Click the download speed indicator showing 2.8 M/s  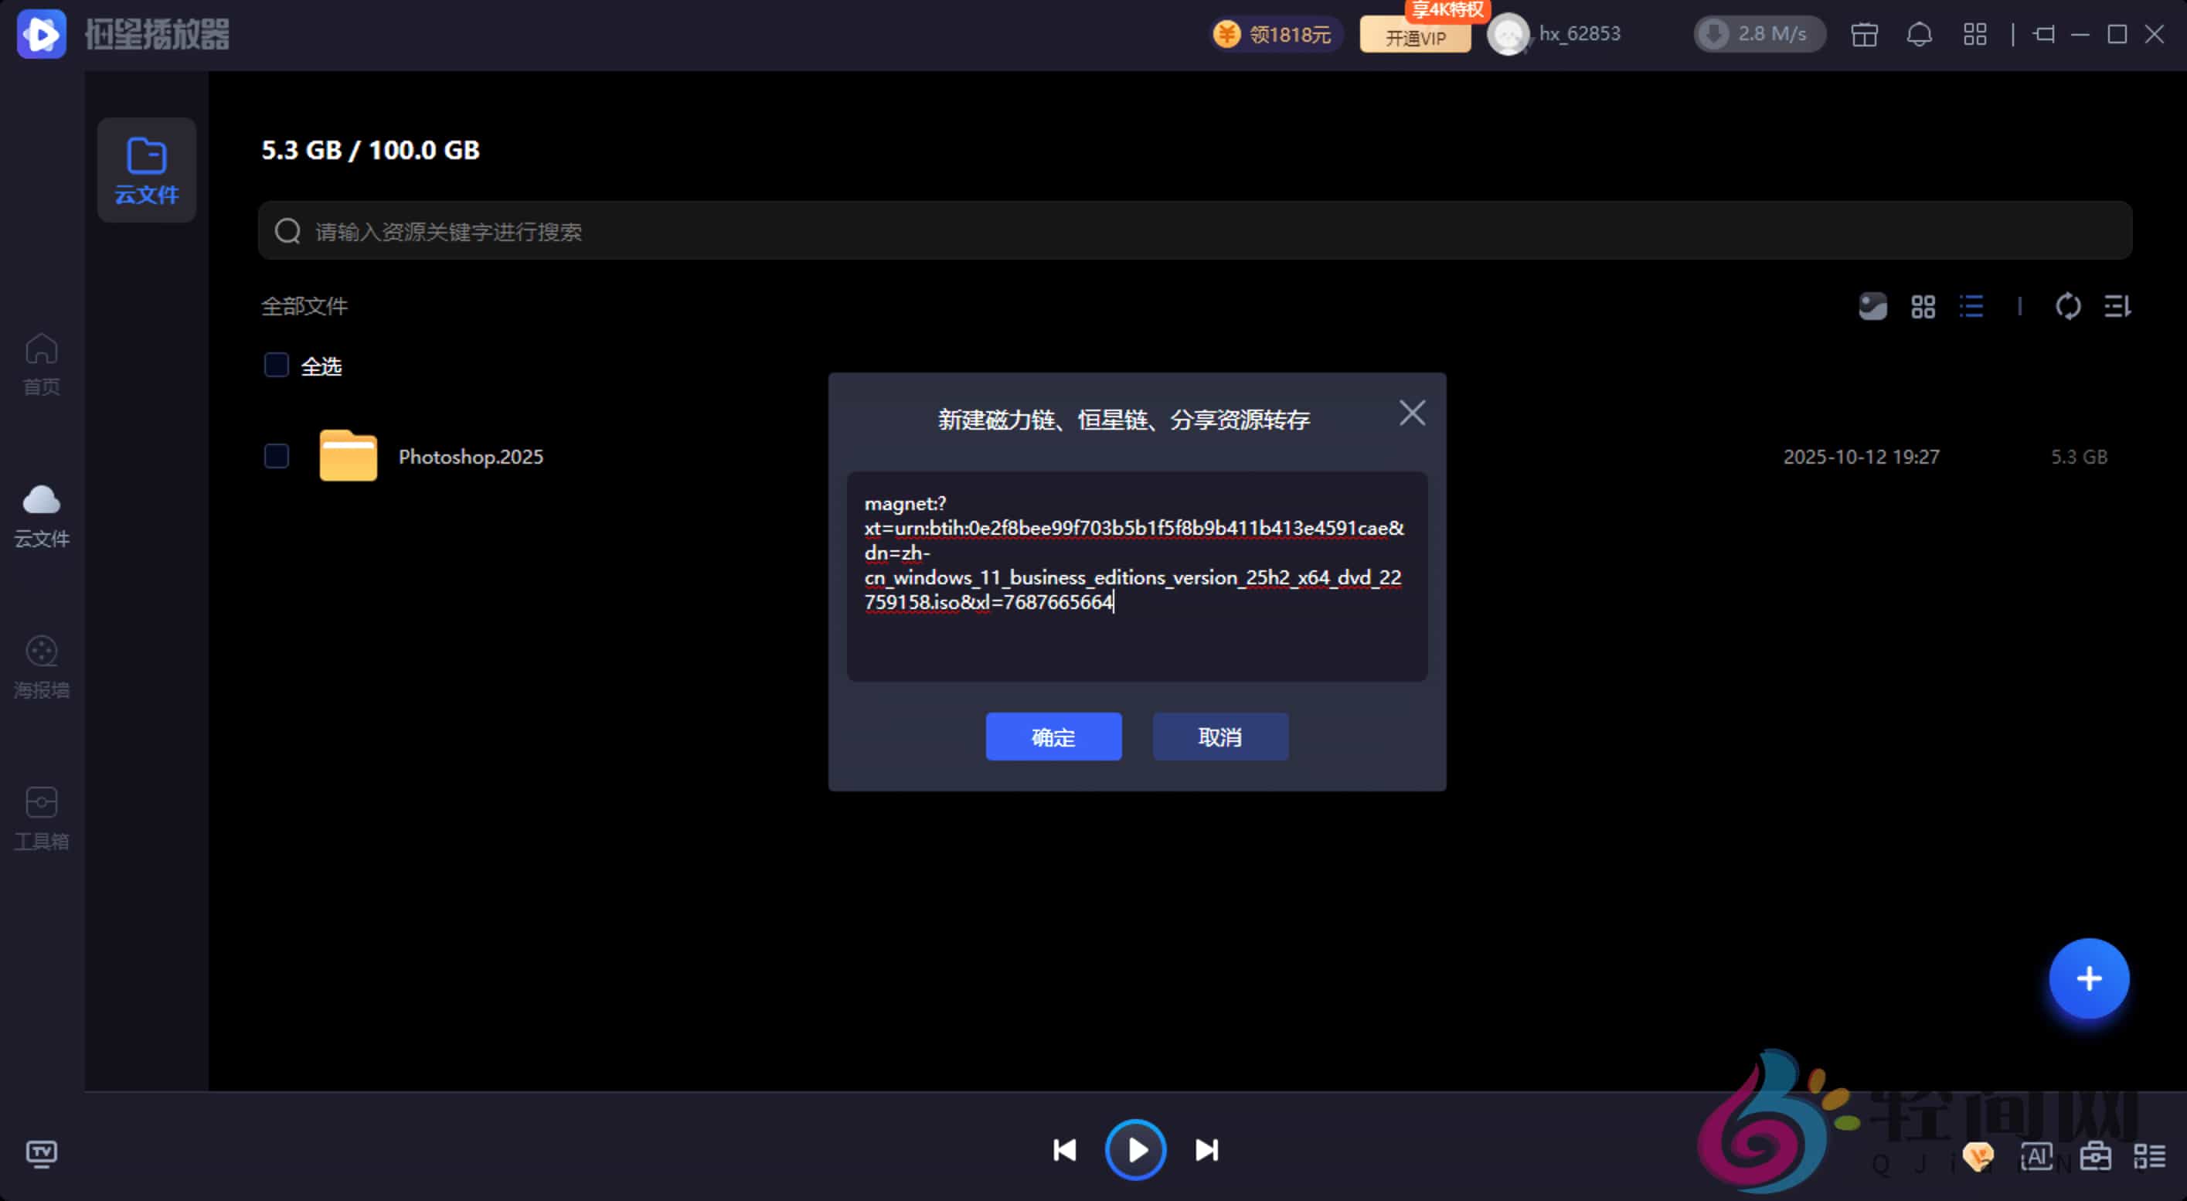1757,34
